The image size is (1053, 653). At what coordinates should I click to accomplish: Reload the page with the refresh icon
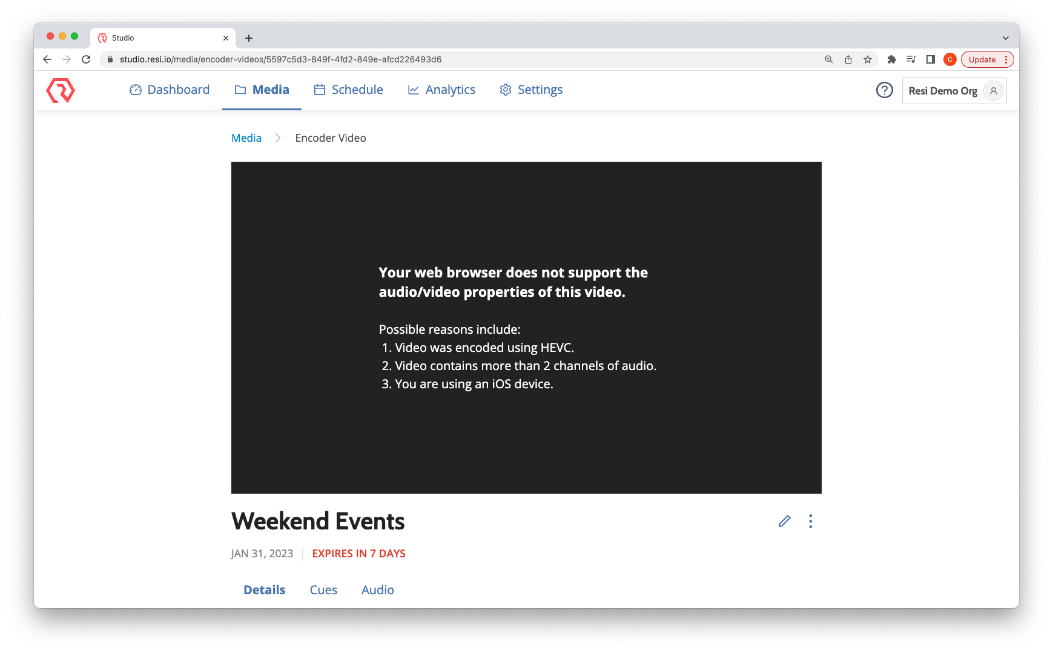[x=86, y=59]
